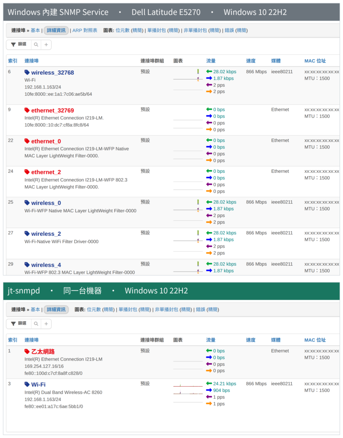Click the red tag icon beside ethernet_32769

pos(27,110)
